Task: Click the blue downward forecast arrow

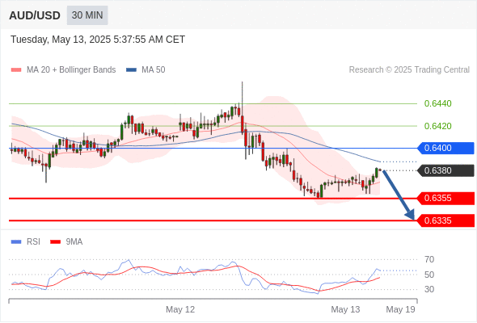Action: pos(399,195)
